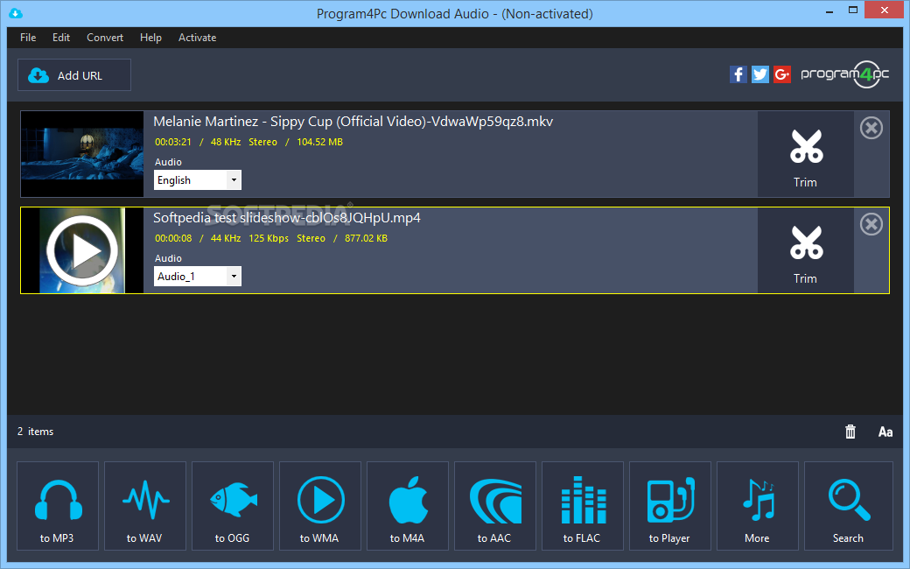Visit the program4pc logo link

point(845,74)
